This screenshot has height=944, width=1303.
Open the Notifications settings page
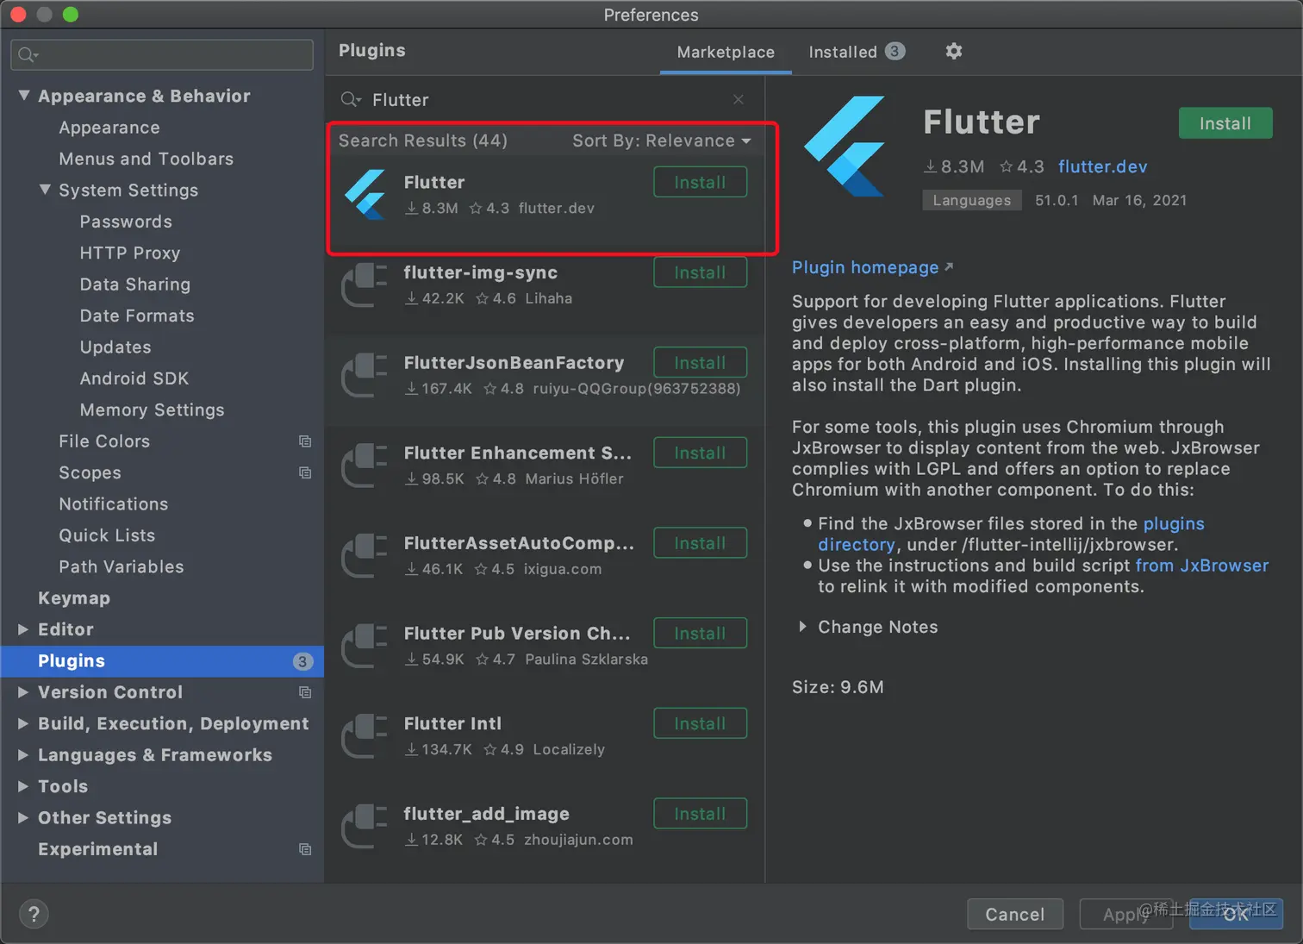pos(114,504)
